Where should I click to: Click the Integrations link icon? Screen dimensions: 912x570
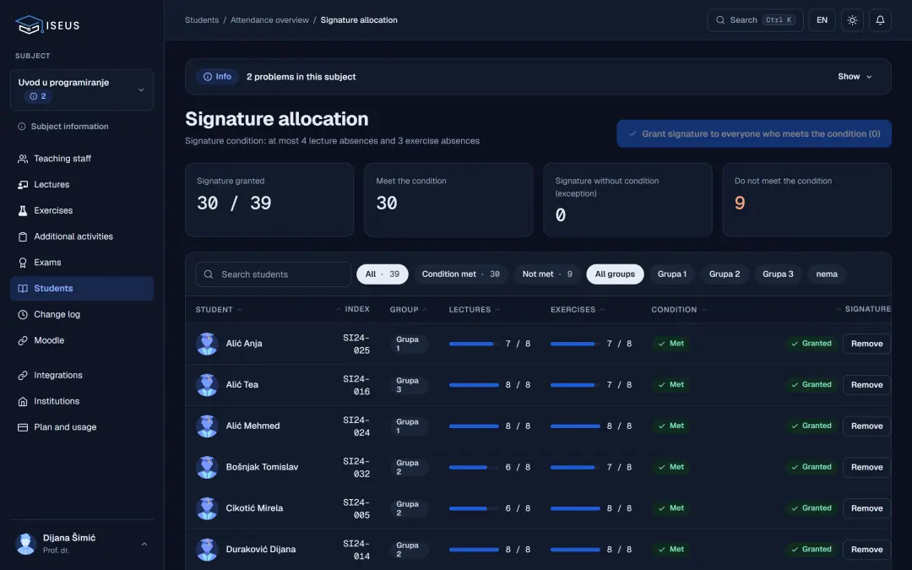click(x=23, y=376)
